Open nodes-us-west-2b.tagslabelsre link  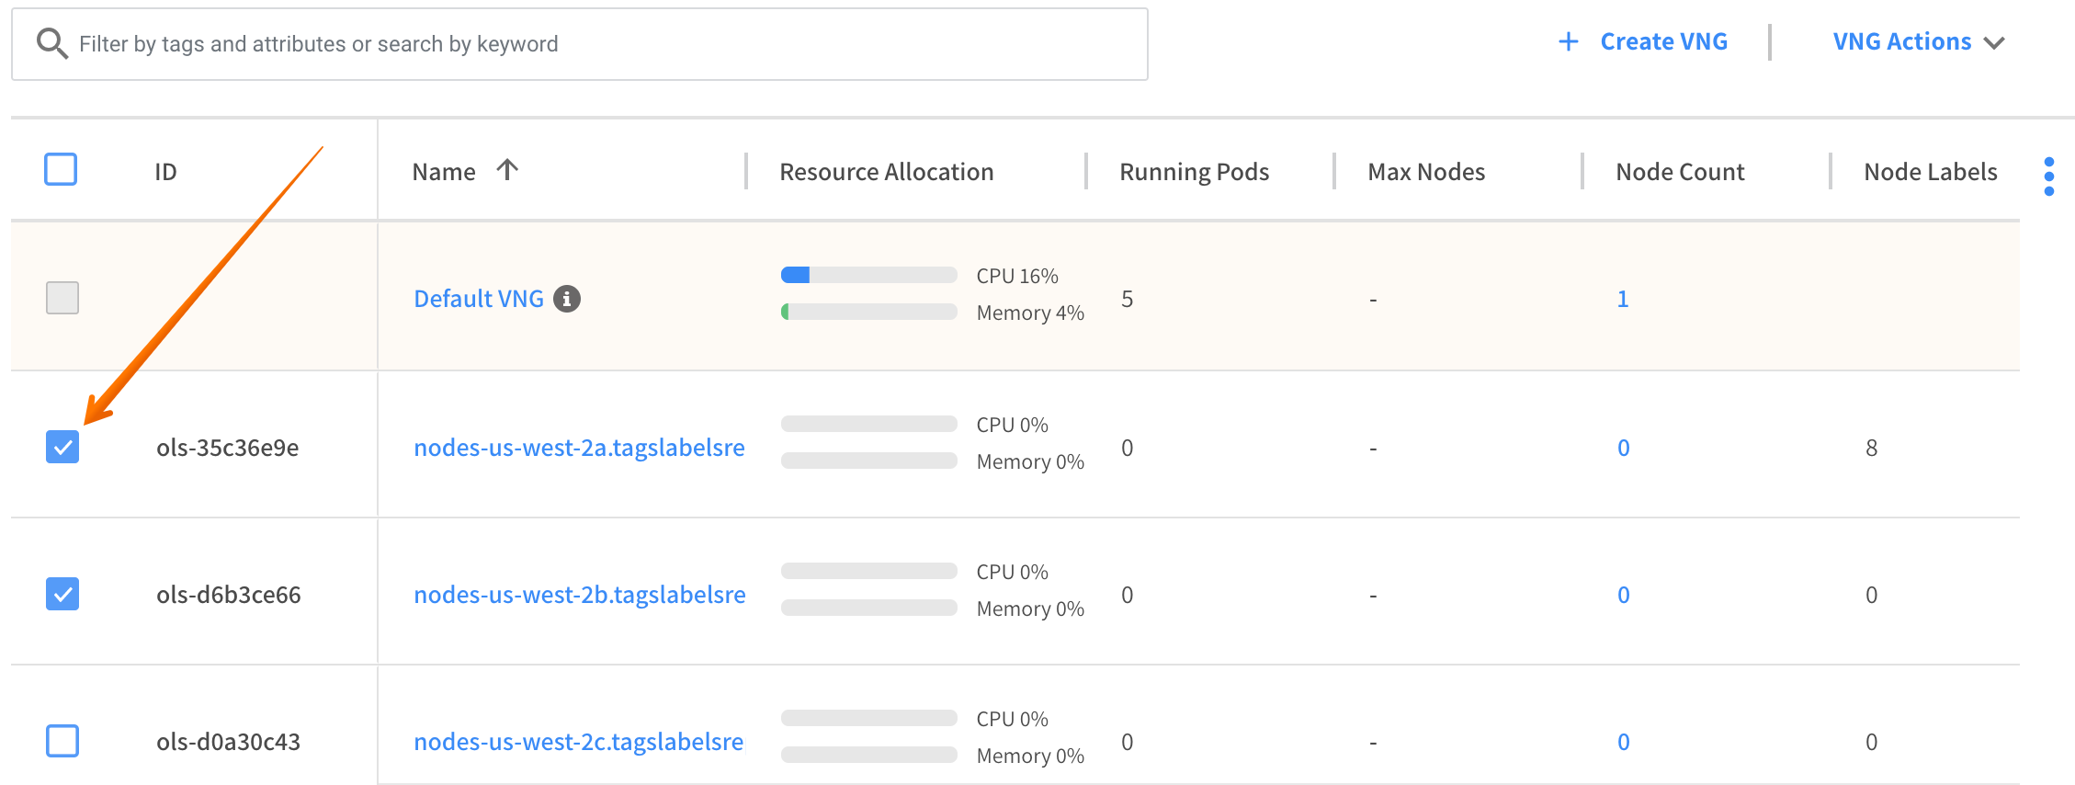[579, 595]
